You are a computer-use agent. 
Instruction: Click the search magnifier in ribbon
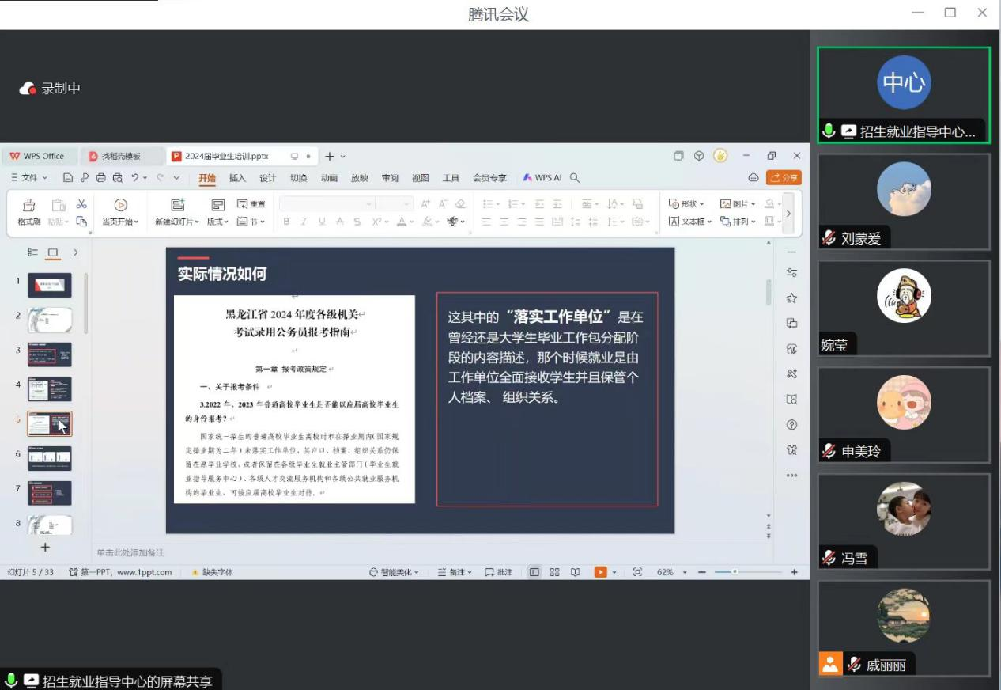[575, 178]
